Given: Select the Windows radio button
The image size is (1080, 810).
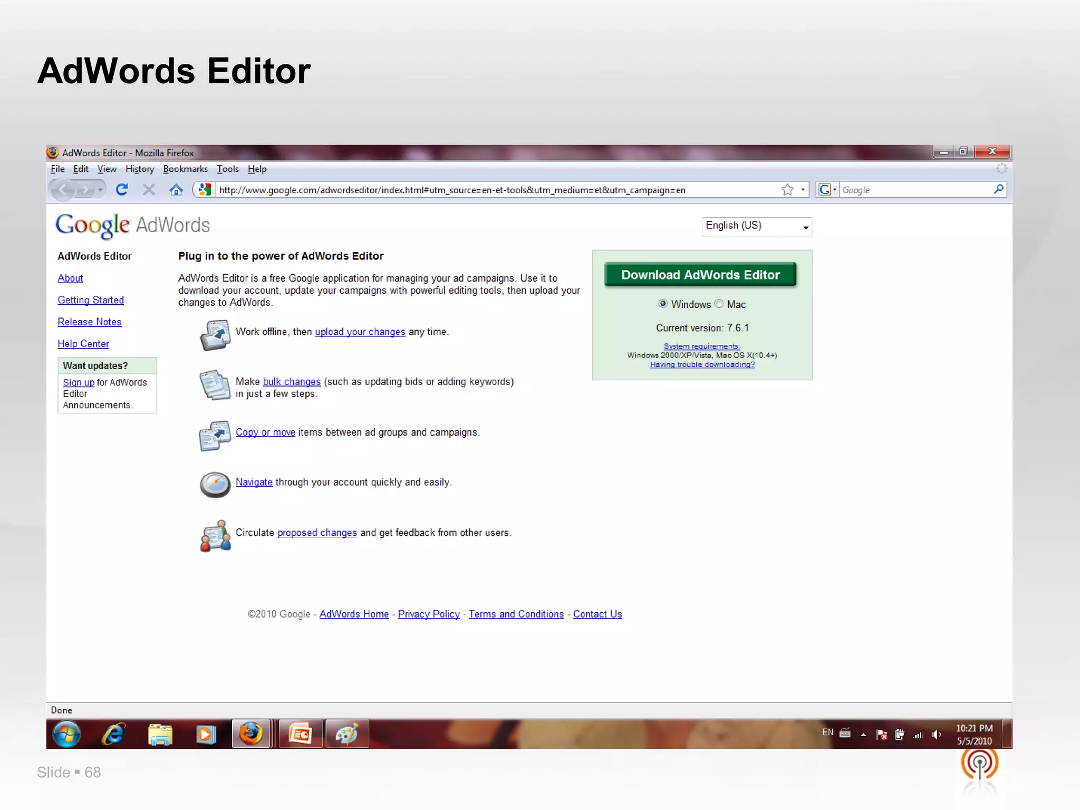Looking at the screenshot, I should coord(663,304).
